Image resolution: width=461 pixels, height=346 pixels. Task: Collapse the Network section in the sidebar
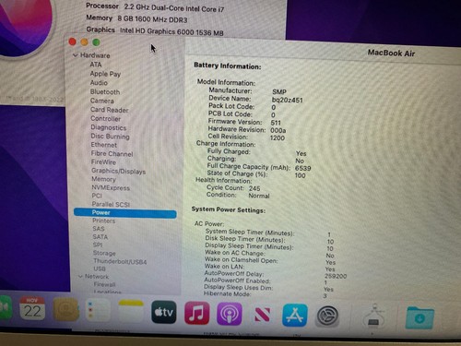pos(80,277)
